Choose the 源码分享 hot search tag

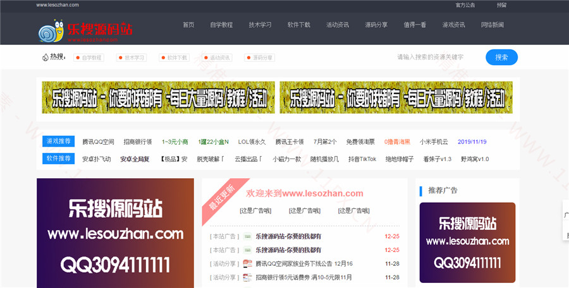click(x=260, y=57)
